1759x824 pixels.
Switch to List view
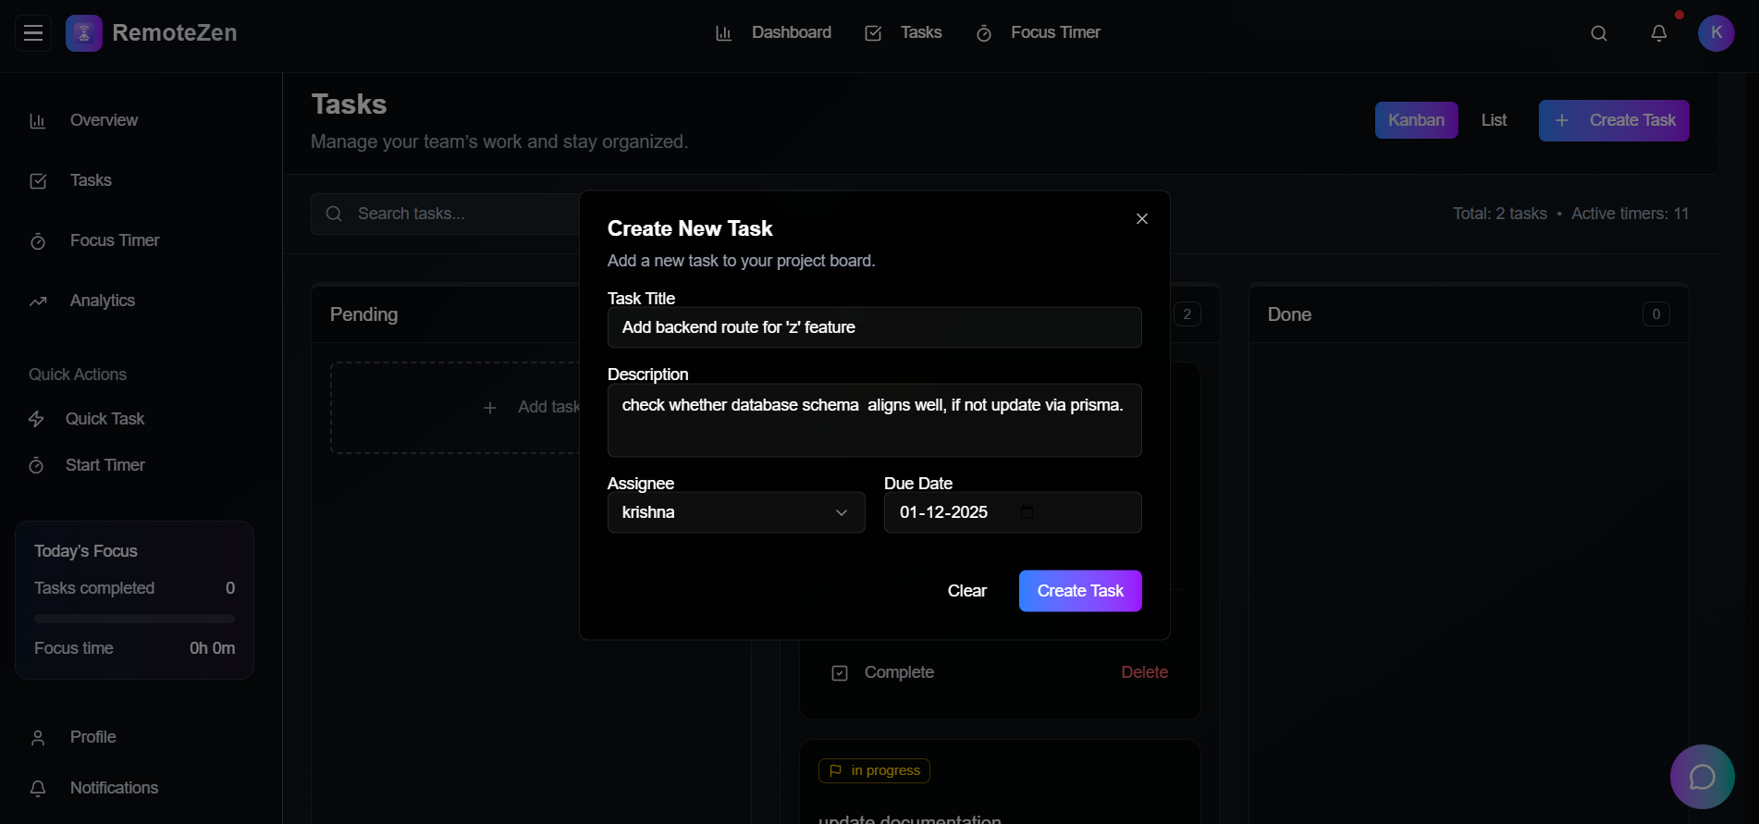click(1494, 120)
